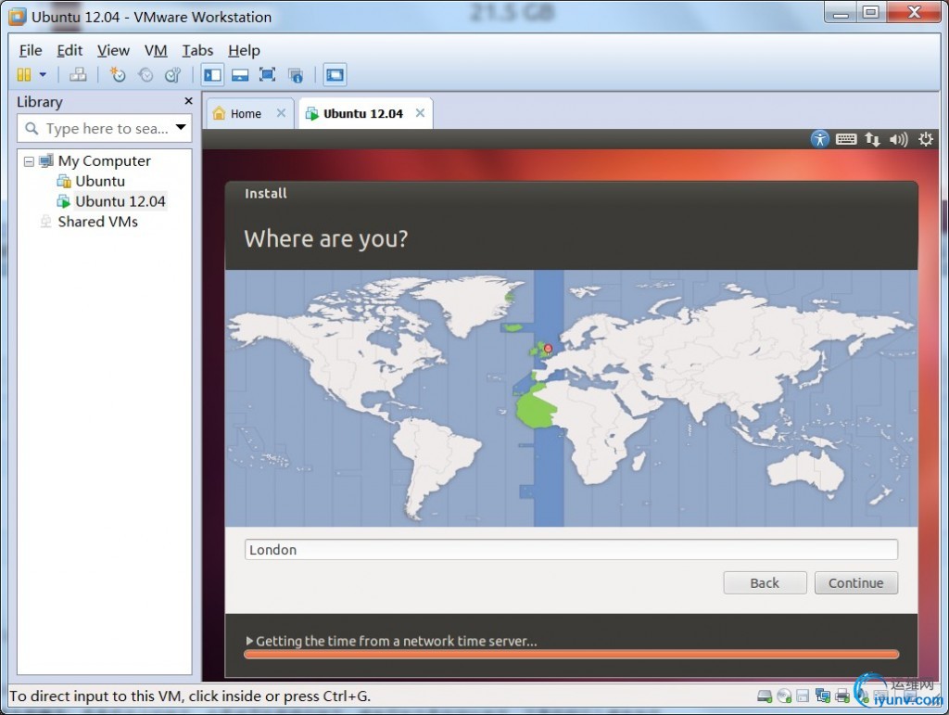Enter full screen mode icon
The height and width of the screenshot is (715, 949).
coord(268,74)
